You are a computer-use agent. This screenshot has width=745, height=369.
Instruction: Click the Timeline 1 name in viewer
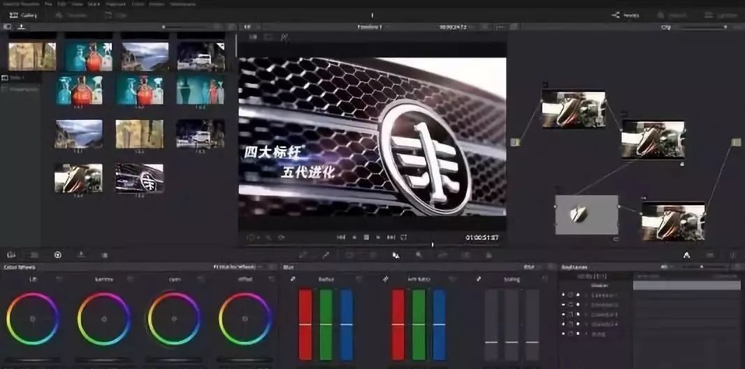370,27
